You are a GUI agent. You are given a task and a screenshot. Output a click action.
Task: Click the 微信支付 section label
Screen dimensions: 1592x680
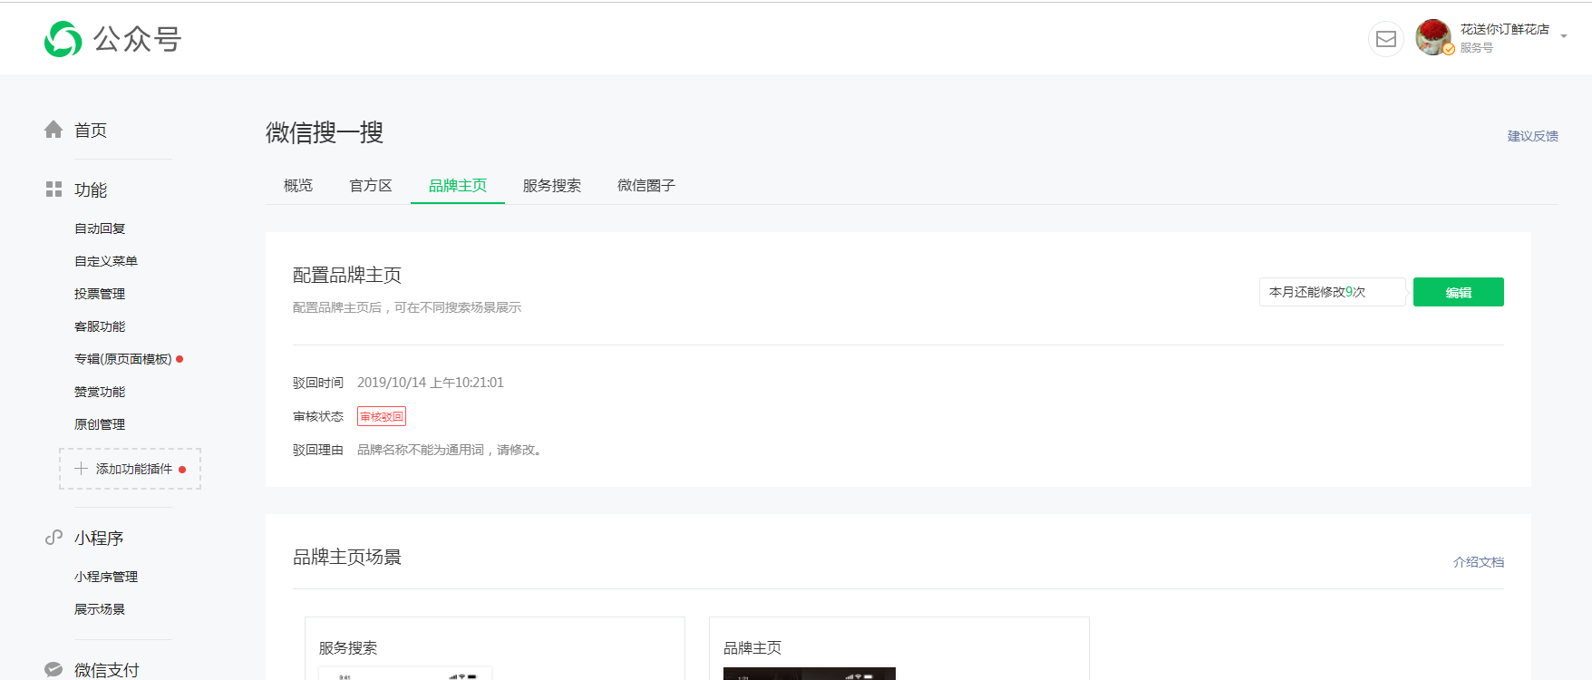coord(107,670)
